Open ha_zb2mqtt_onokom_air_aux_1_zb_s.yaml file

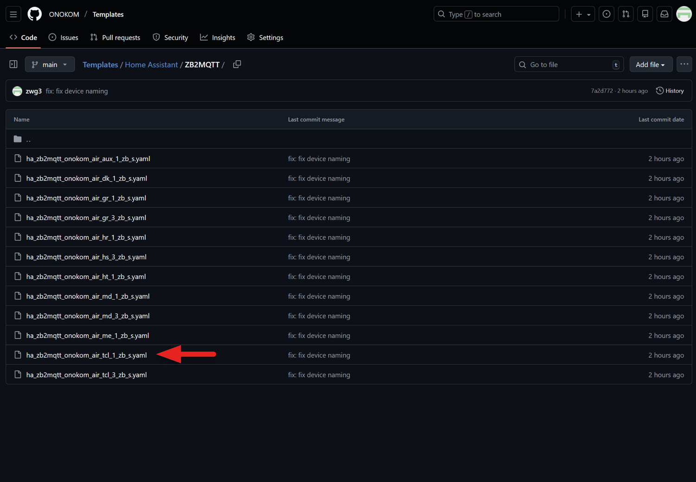88,159
